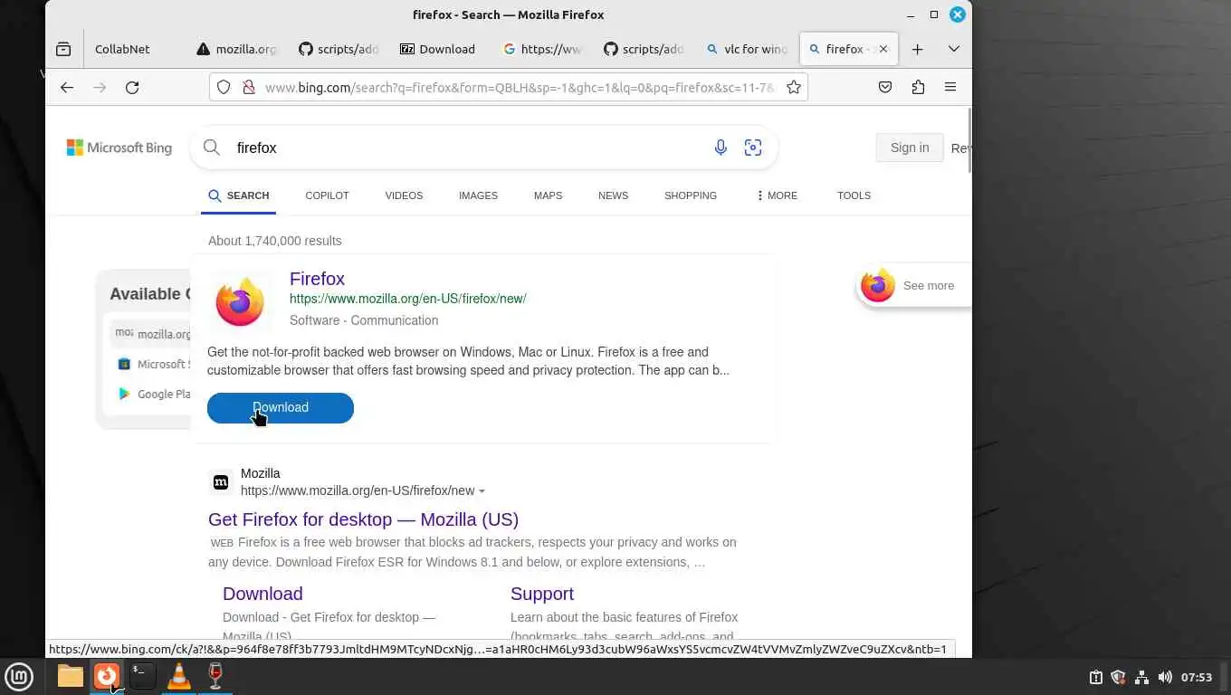Image resolution: width=1231 pixels, height=695 pixels.
Task: Close the firefox search tab
Action: tap(883, 49)
